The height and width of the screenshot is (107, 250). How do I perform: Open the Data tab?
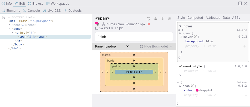226,17
